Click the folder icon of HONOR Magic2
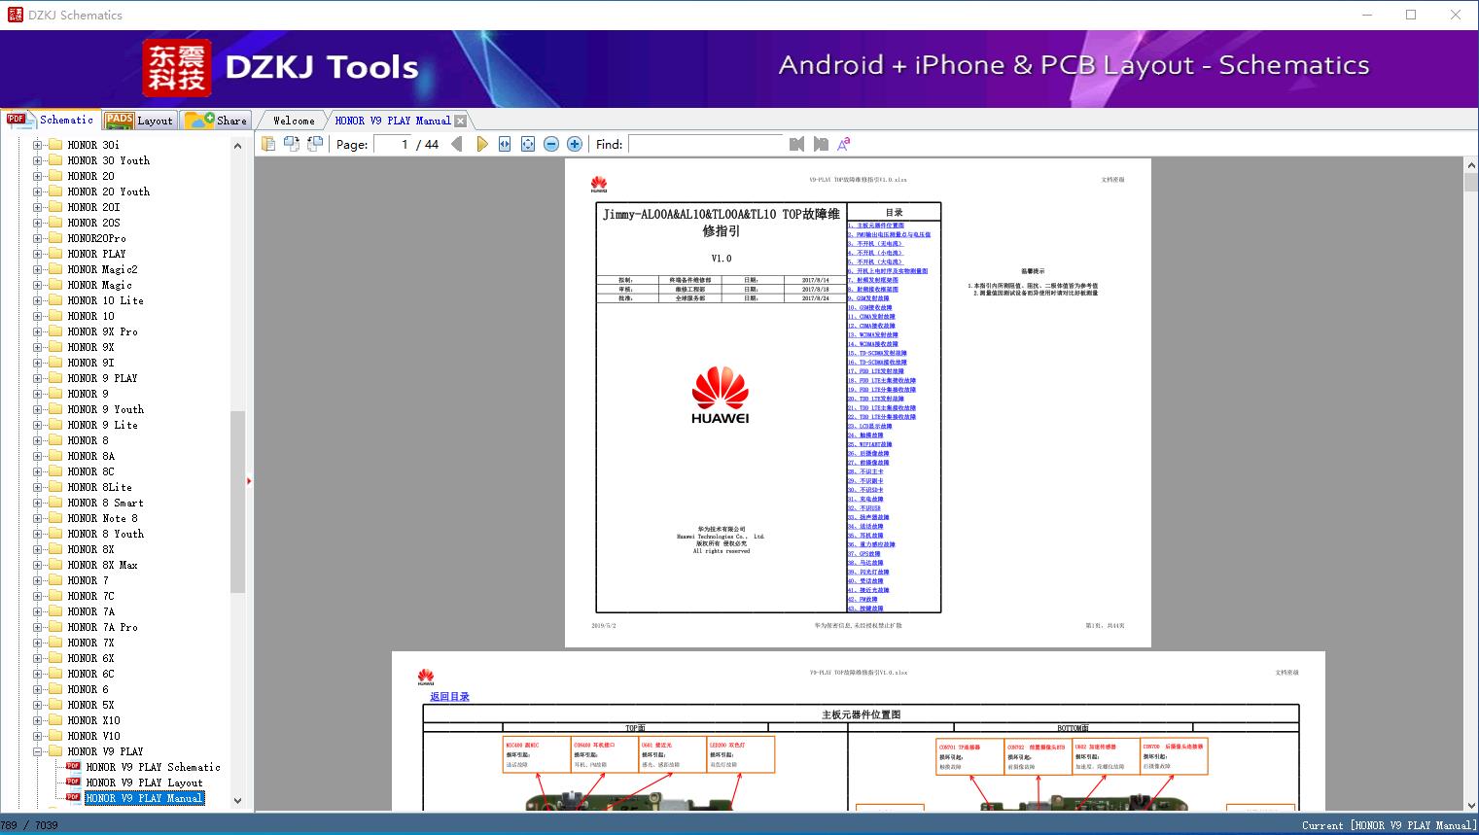The height and width of the screenshot is (835, 1479). click(55, 269)
